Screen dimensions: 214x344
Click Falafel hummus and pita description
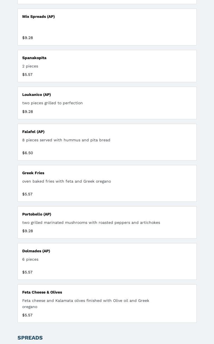(66, 140)
